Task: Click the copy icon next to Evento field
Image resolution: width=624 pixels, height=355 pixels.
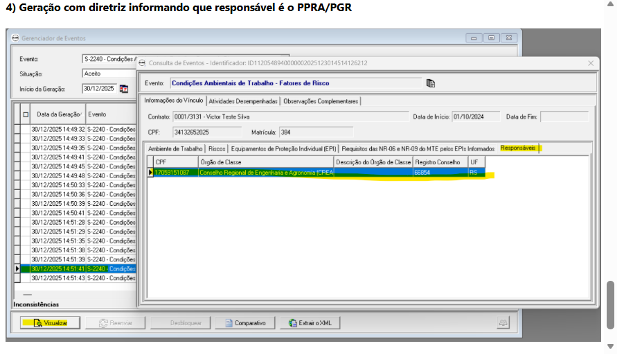Action: (x=430, y=83)
